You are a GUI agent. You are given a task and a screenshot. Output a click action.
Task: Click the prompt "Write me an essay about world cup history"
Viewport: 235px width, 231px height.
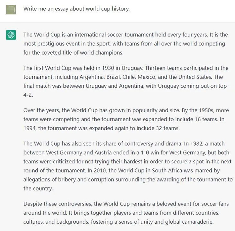click(x=76, y=9)
